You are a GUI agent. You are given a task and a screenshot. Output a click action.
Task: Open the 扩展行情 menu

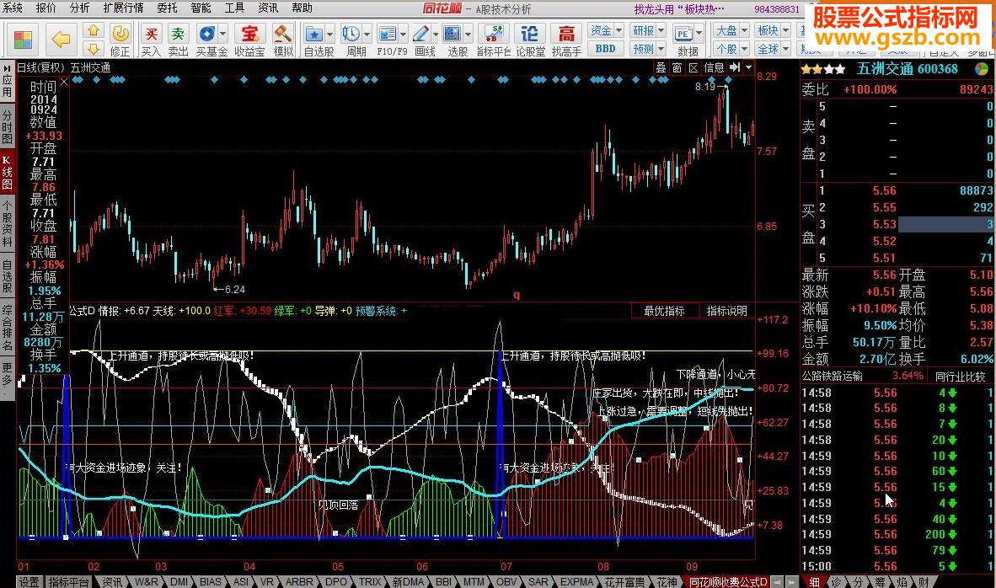123,8
